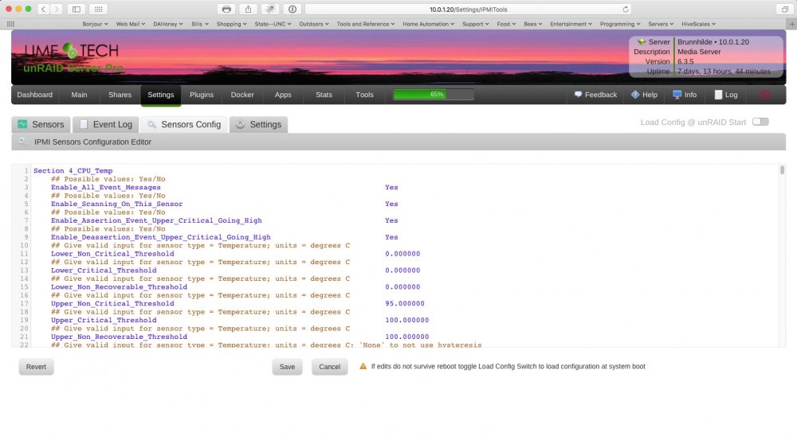Open the Apps menu item
Image resolution: width=797 pixels, height=440 pixels.
283,95
